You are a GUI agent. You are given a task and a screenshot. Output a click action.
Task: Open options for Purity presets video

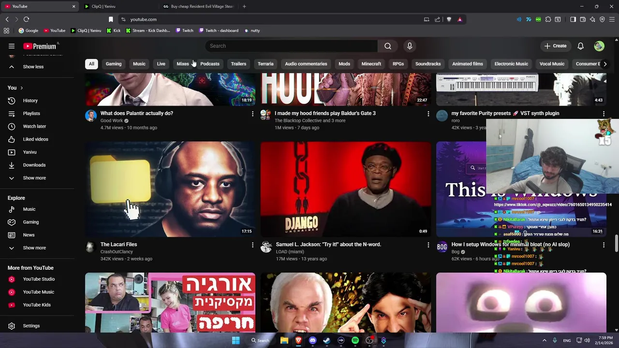(x=604, y=114)
